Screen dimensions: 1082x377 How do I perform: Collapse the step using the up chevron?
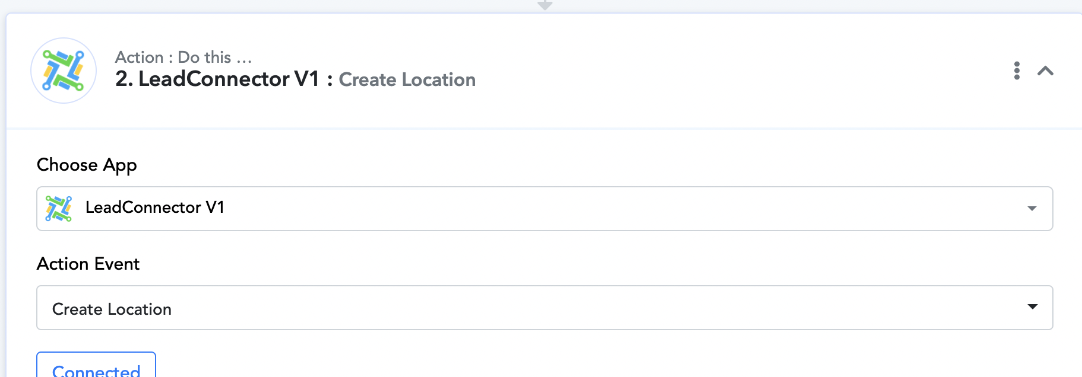tap(1045, 71)
